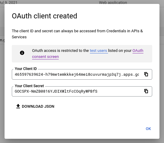The width and height of the screenshot is (164, 143).
Task: Click the info icon in the notice box
Action: (x=22, y=53)
